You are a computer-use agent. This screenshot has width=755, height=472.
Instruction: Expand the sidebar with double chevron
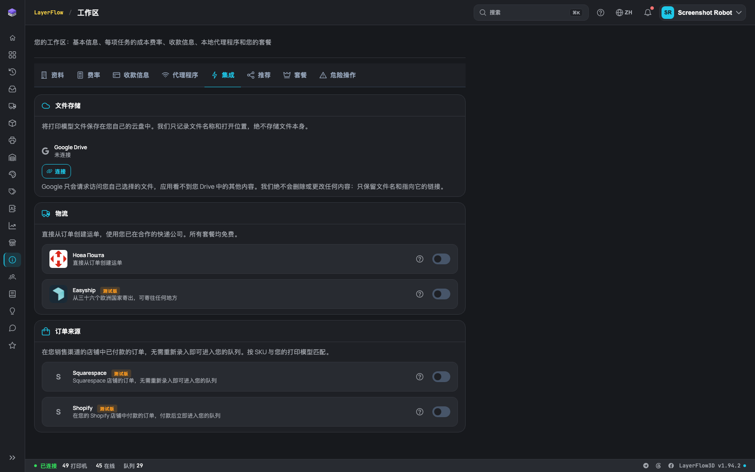pyautogui.click(x=12, y=458)
